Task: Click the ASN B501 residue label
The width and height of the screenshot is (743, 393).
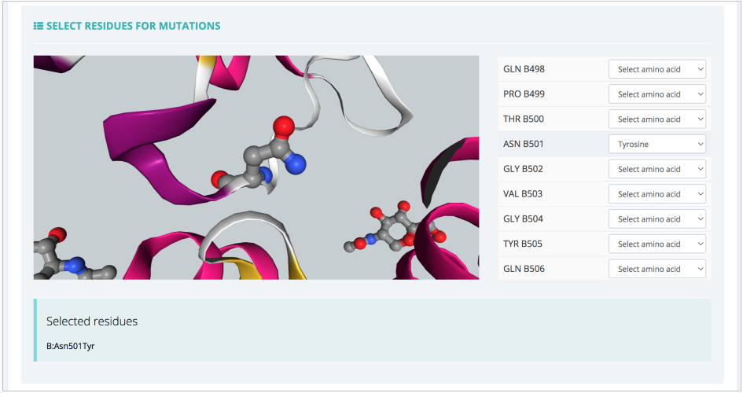Action: (x=523, y=145)
